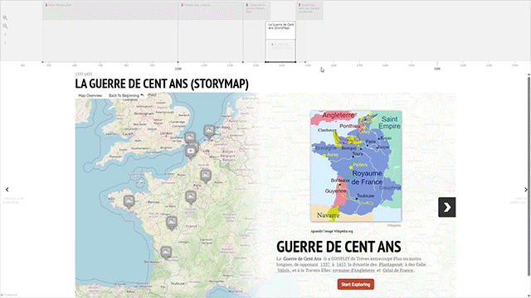This screenshot has height=298, width=531.
Task: Select era 5 Transition vers les Temps modernes
Action: 309,11
